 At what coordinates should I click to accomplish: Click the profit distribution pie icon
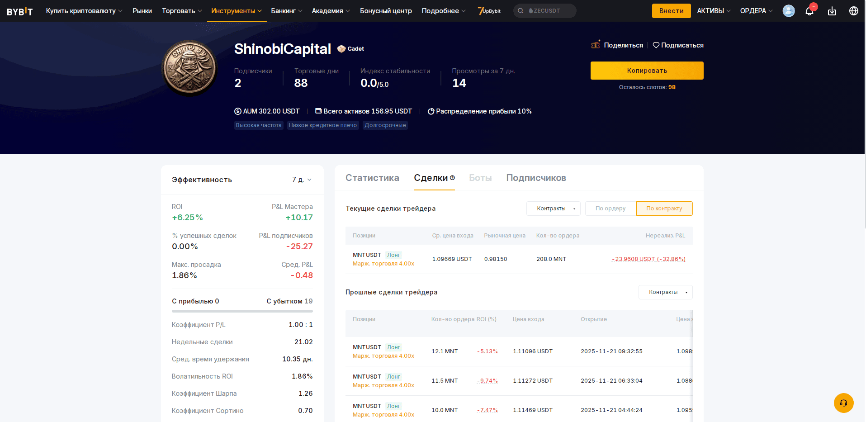pos(431,111)
